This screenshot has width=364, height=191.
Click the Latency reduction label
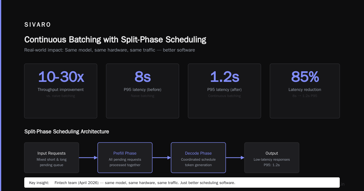click(x=305, y=89)
